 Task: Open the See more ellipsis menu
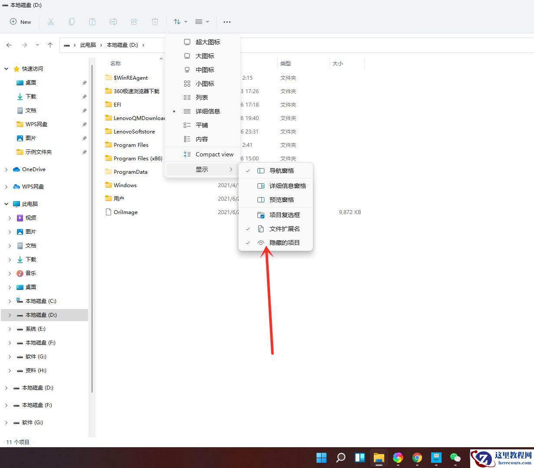227,22
